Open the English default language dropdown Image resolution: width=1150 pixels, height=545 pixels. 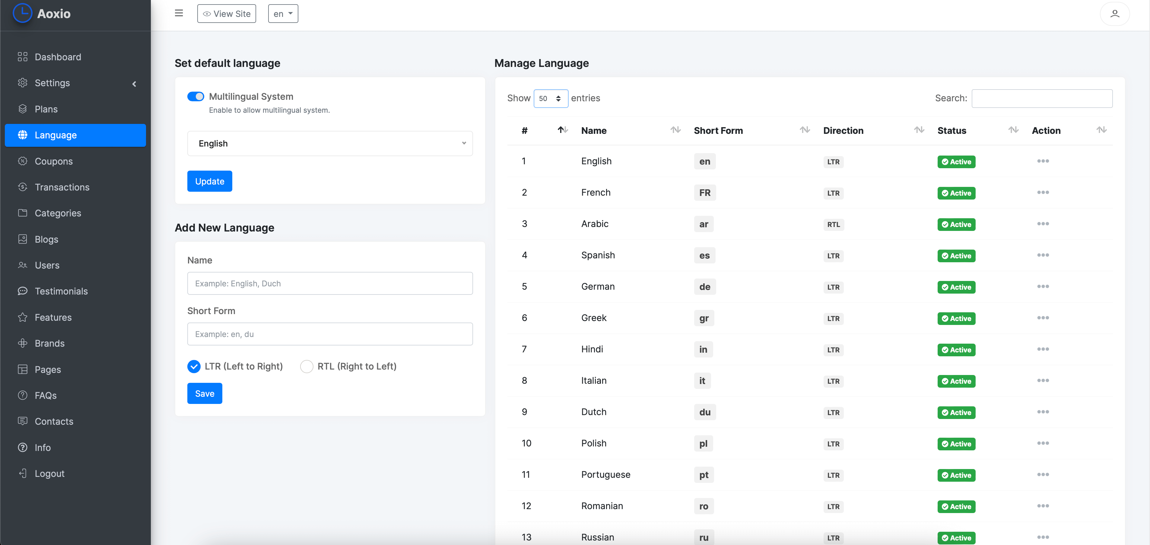click(329, 143)
